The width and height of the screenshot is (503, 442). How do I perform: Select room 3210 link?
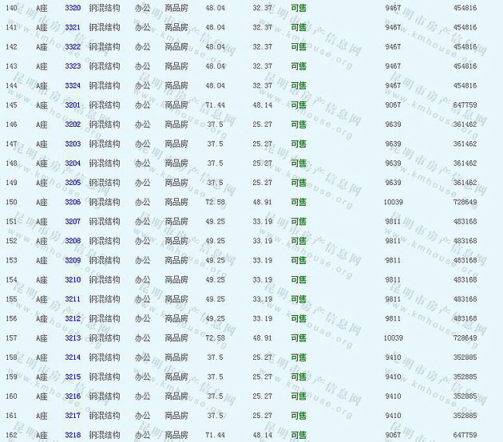tap(73, 279)
